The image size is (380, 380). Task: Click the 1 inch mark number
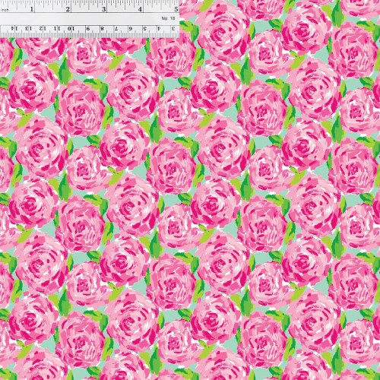[32, 9]
